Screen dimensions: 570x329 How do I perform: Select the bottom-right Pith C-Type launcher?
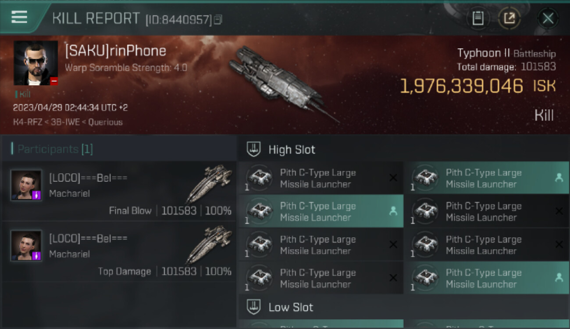[x=486, y=278]
